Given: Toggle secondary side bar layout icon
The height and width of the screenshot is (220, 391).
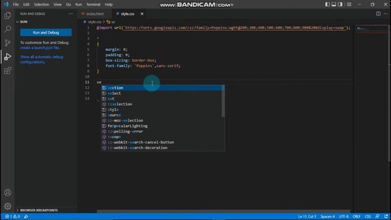Looking at the screenshot, I should [340, 4].
